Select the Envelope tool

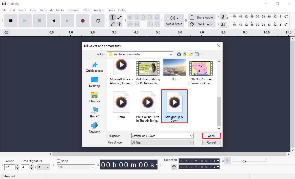point(120,17)
